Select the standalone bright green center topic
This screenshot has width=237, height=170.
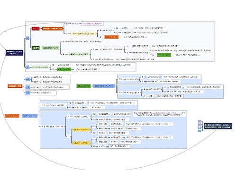coord(83,86)
